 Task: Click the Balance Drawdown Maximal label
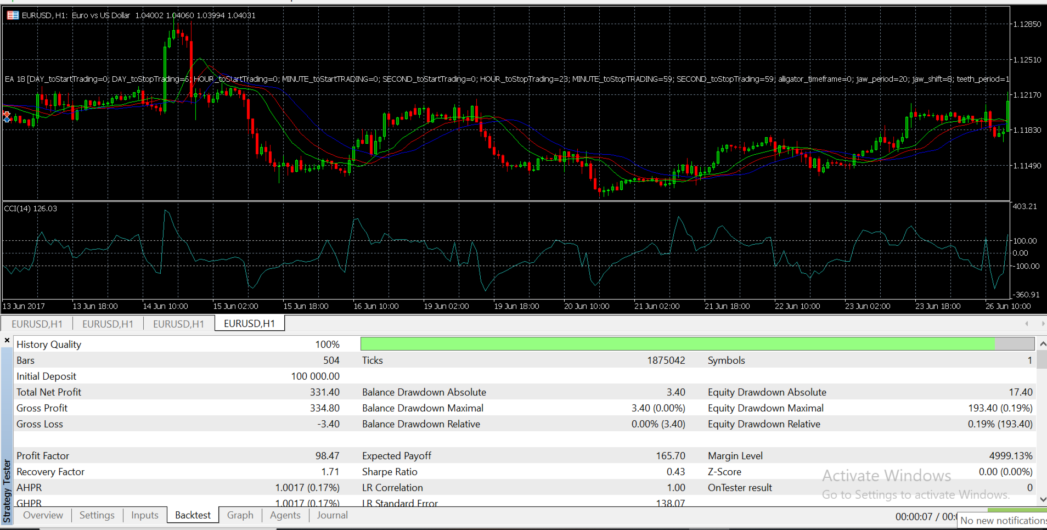(423, 408)
